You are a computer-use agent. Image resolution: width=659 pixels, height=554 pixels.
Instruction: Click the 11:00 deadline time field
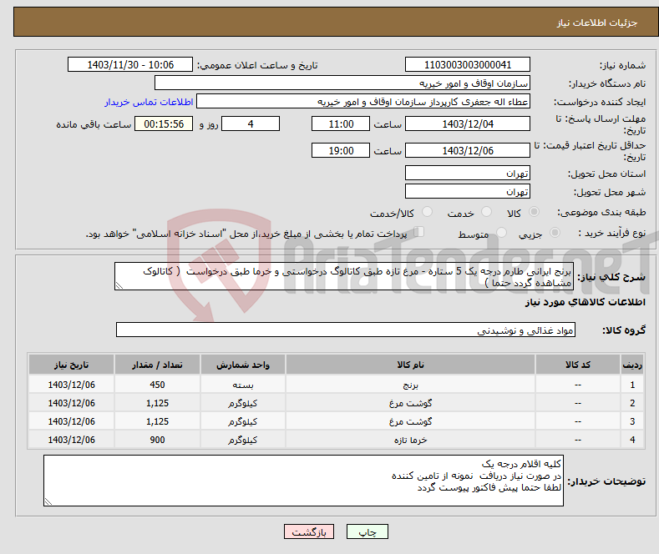341,123
